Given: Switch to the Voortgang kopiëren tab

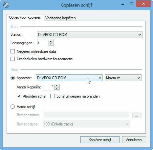Looking at the screenshot, I should point(60,18).
